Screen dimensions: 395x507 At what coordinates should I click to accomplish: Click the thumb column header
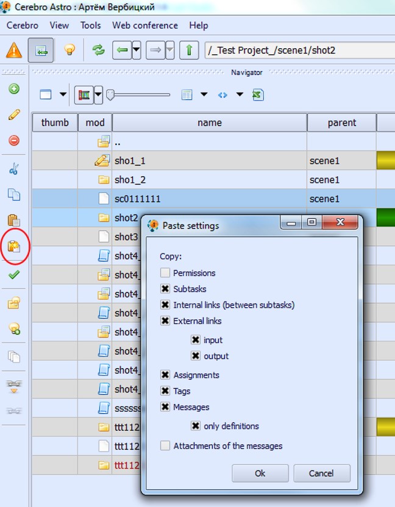[x=55, y=122]
